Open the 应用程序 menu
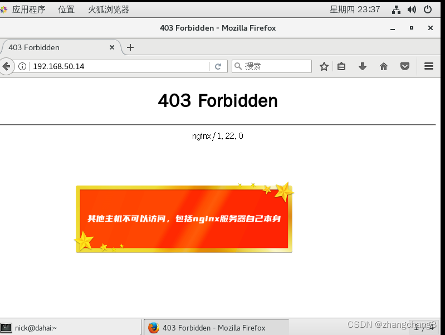Viewport: 445px width, 335px height. [x=28, y=9]
